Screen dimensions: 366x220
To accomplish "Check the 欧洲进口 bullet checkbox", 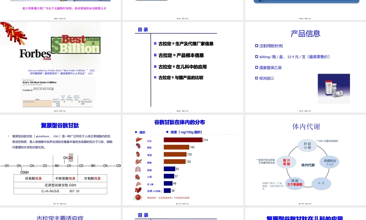I will pyautogui.click(x=257, y=78).
